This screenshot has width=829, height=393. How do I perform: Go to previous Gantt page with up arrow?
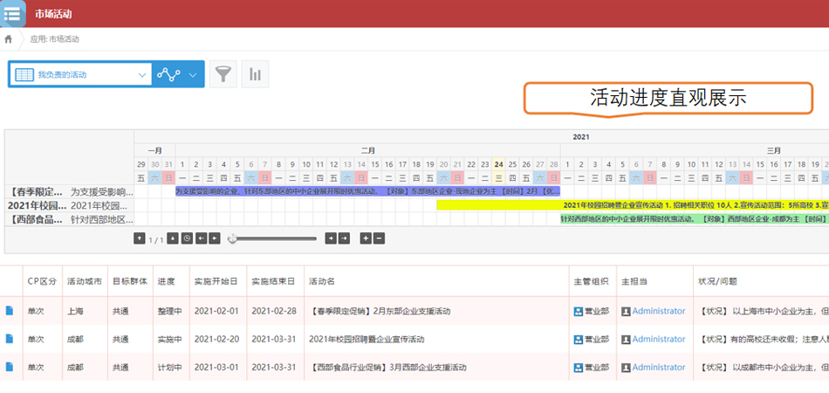[x=140, y=238]
